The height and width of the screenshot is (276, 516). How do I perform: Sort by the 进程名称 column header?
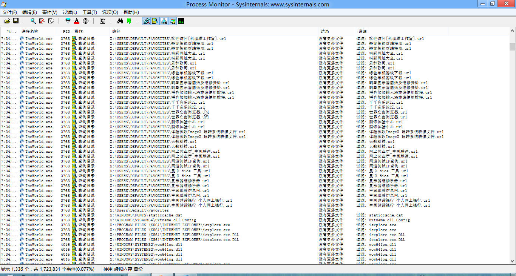pos(38,32)
